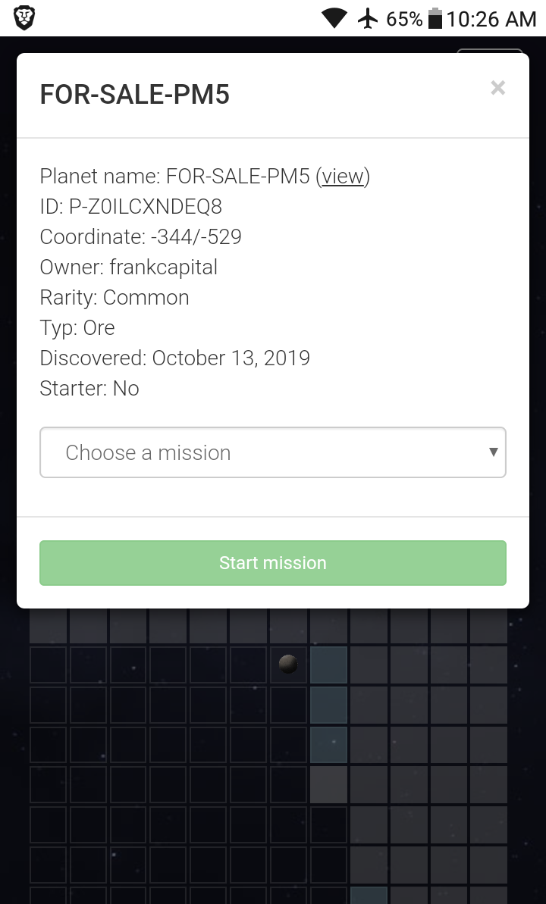Click the arrow on the mission selector
Viewport: 546px width, 904px height.
(x=493, y=452)
